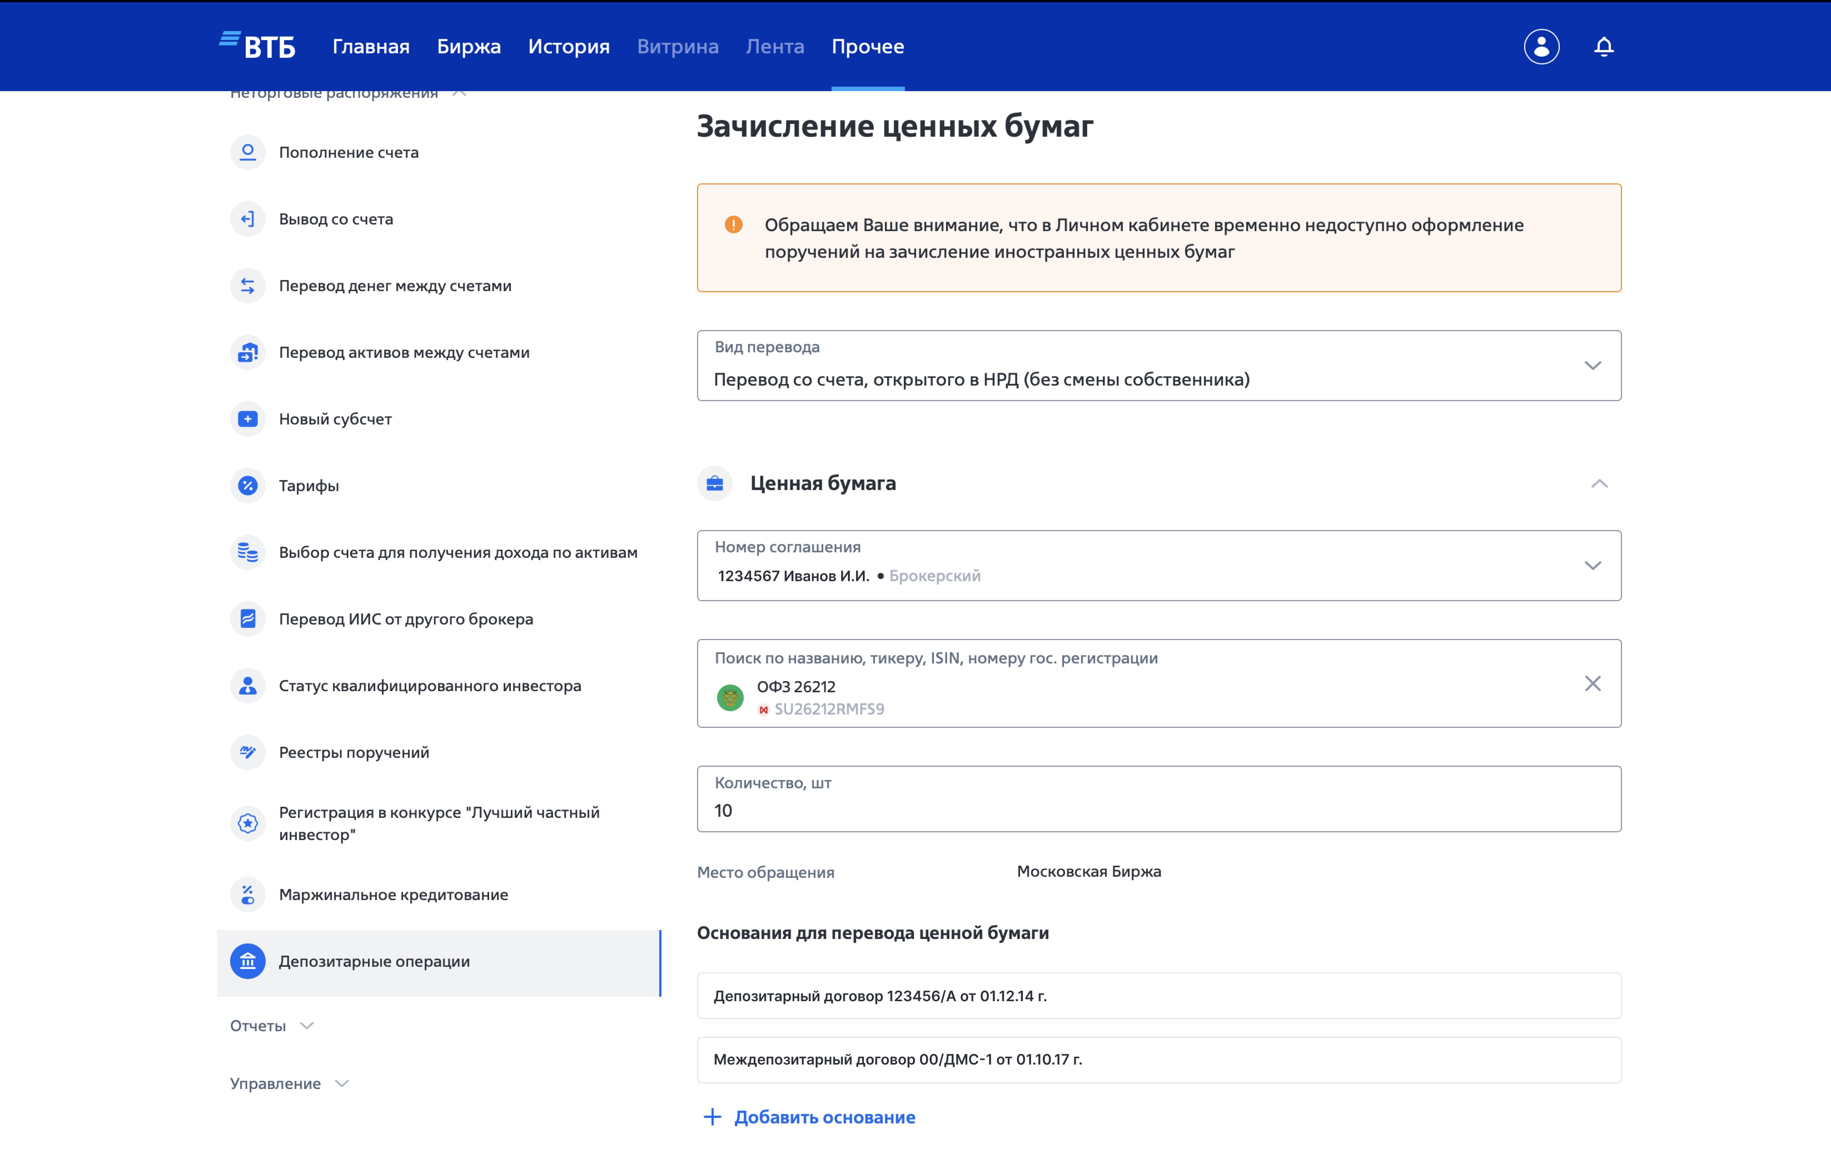The height and width of the screenshot is (1149, 1831).
Task: Click the plus icon beside Добавить основание
Action: tap(712, 1117)
